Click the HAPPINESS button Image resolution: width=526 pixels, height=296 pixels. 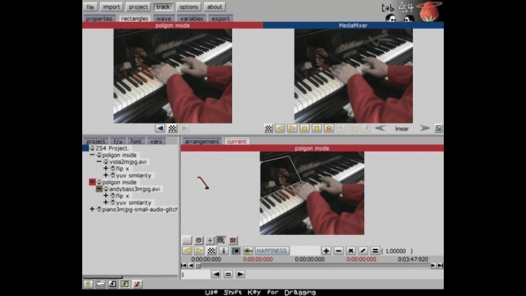coord(271,251)
